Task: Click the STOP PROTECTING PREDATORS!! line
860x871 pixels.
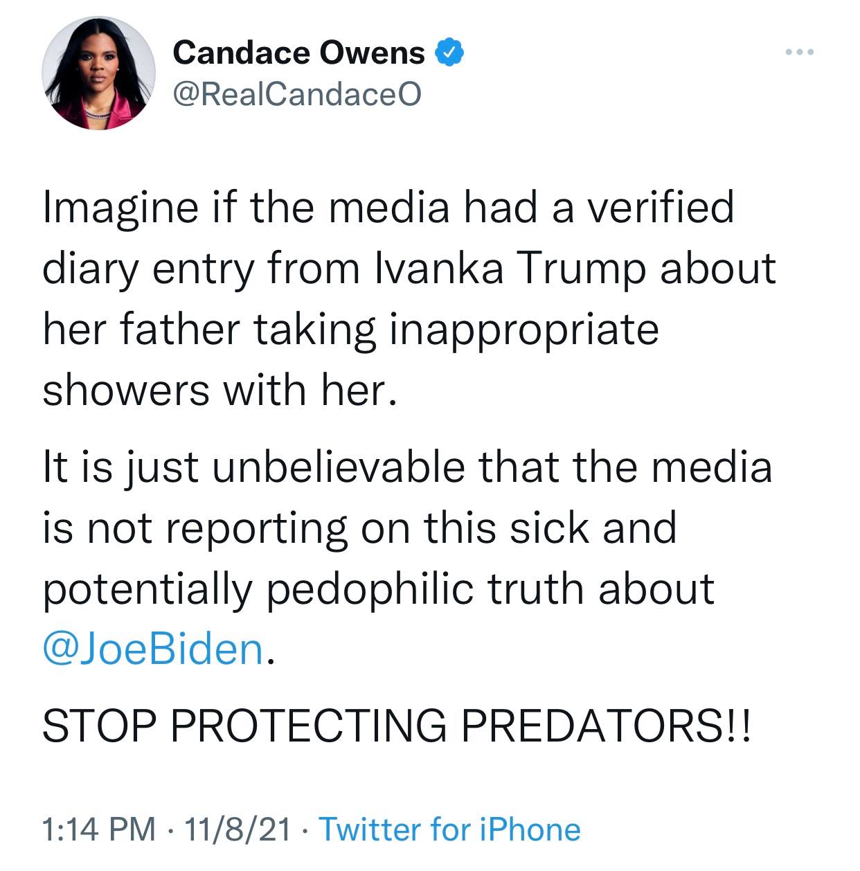Action: (396, 725)
